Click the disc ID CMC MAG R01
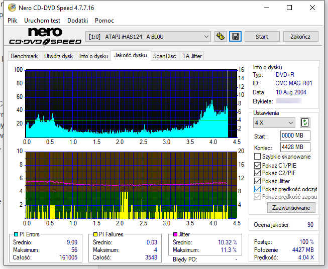 click(x=294, y=83)
